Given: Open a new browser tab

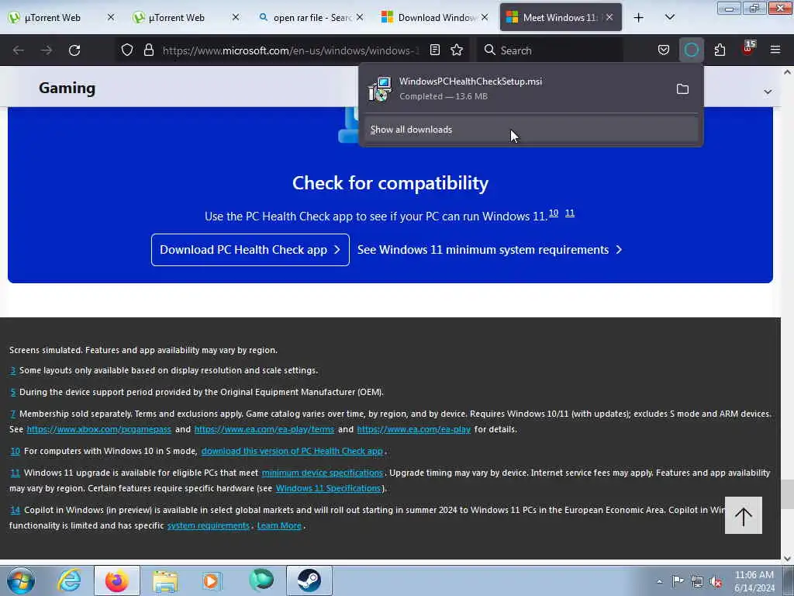Looking at the screenshot, I should pos(639,18).
